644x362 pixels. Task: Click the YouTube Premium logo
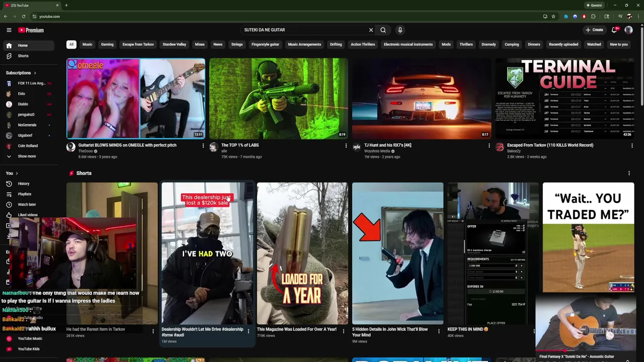[31, 30]
